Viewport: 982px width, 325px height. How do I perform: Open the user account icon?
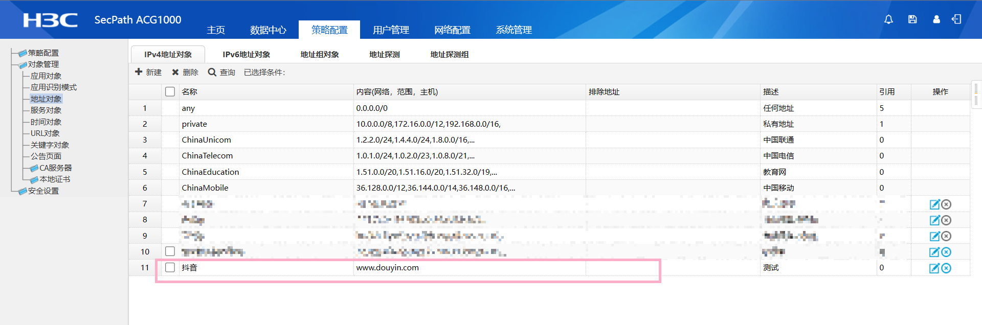(x=936, y=19)
